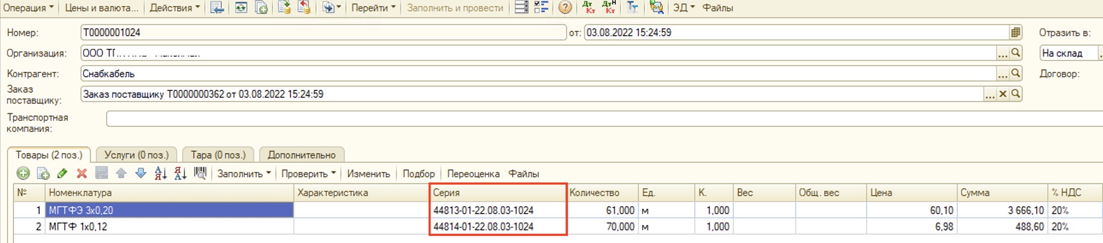Click the Переоценка button
Screen dimensions: 1103x243
[x=473, y=174]
